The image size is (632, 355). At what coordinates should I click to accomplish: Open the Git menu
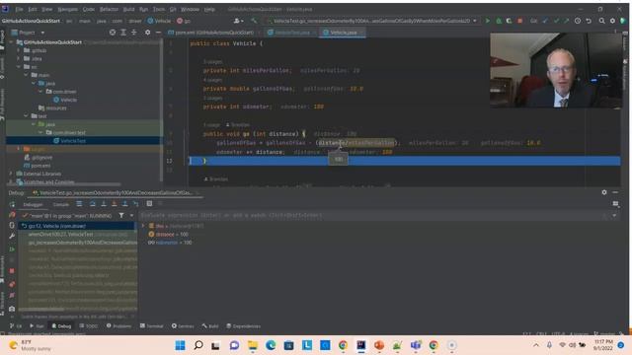click(173, 9)
